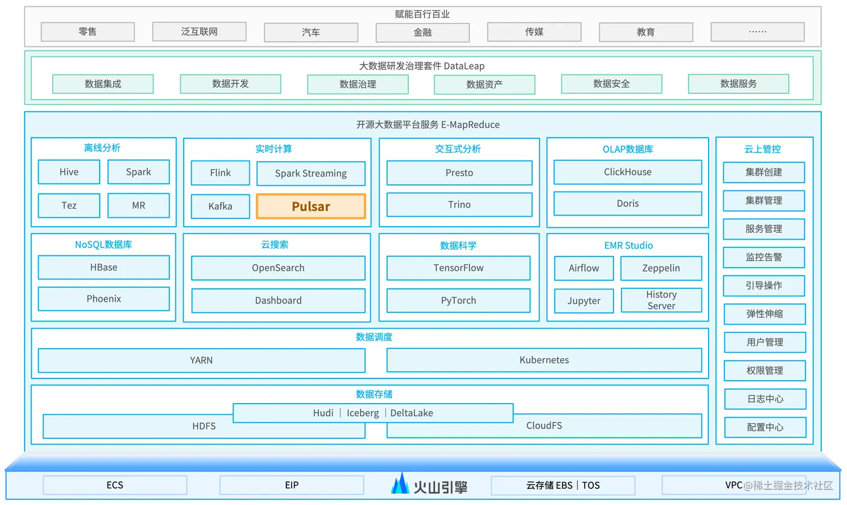Select the Spark Streaming box
Image resolution: width=847 pixels, height=505 pixels.
tap(311, 174)
